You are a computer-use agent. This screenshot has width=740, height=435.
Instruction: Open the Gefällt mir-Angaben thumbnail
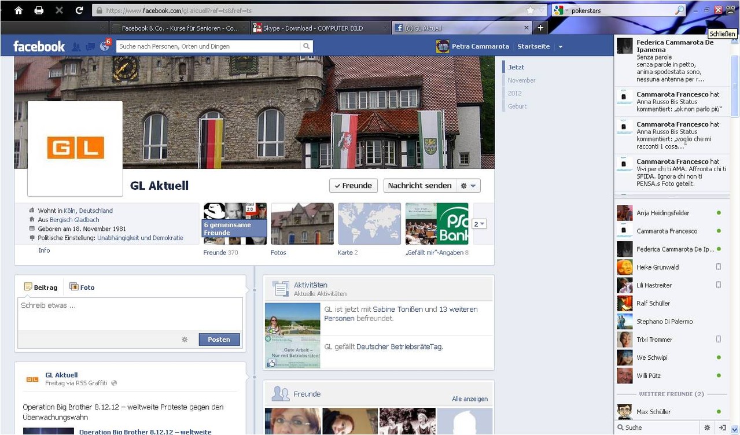coord(437,223)
